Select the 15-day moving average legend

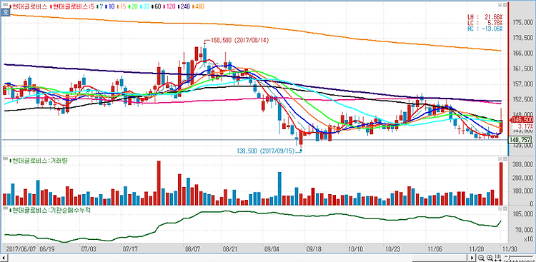121,6
